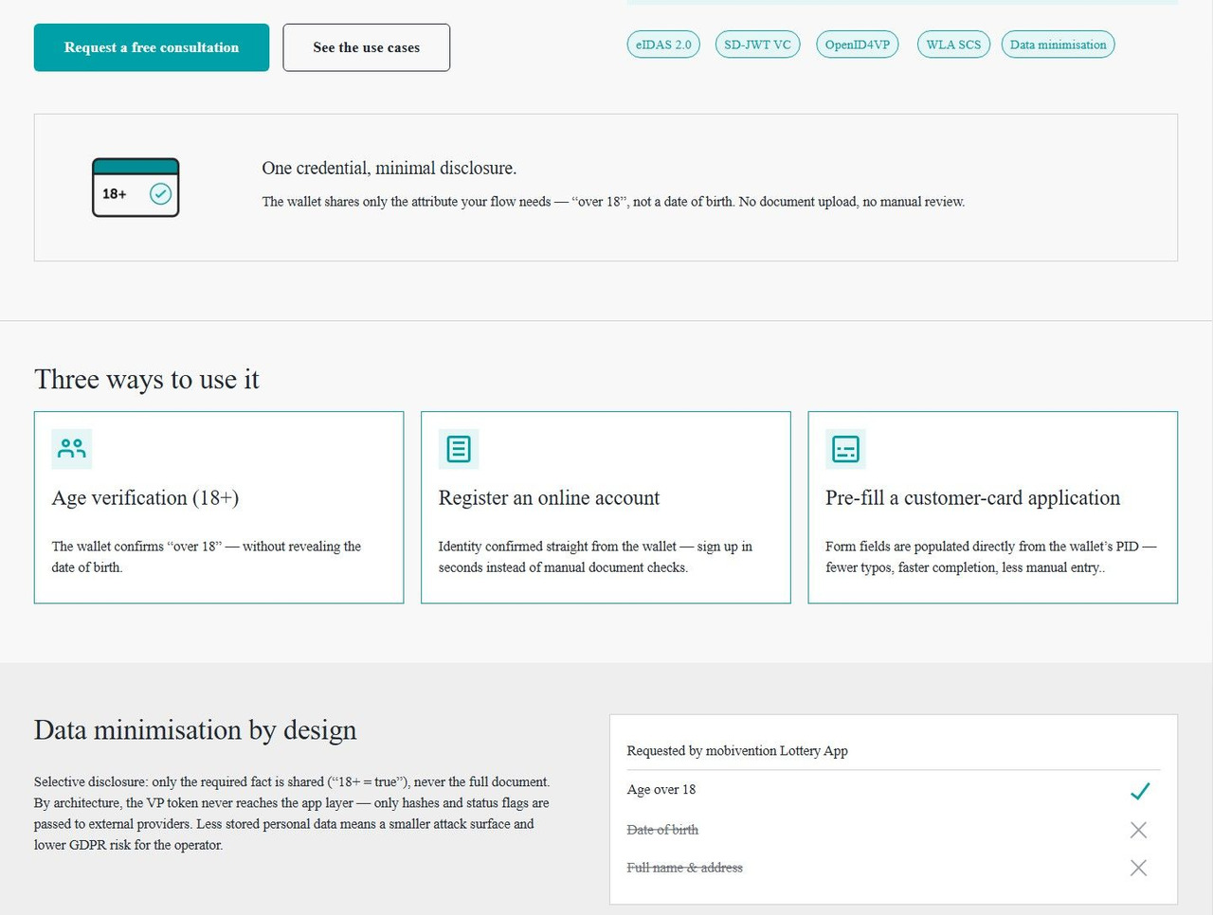The image size is (1213, 915).
Task: Click the form card icon above Pre-fill application
Action: pos(845,448)
